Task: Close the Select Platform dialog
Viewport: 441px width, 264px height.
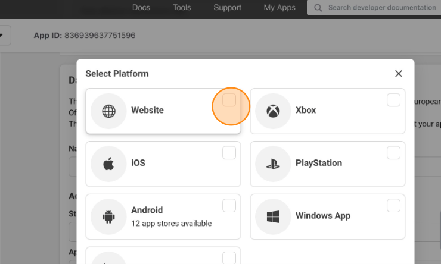Action: click(399, 74)
